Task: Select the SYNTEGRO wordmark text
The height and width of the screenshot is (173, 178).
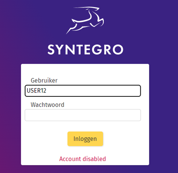Action: point(85,50)
